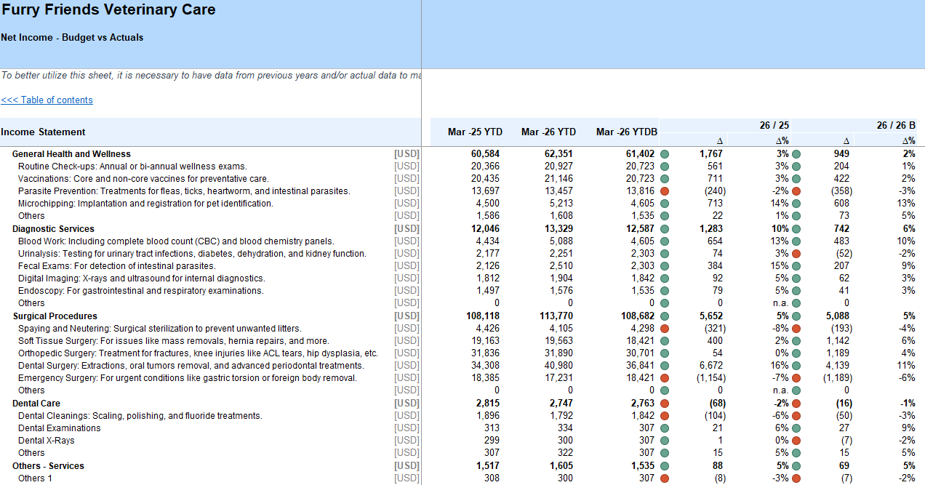
Task: Click green dot next to General Health 61,402
Action: pos(665,154)
